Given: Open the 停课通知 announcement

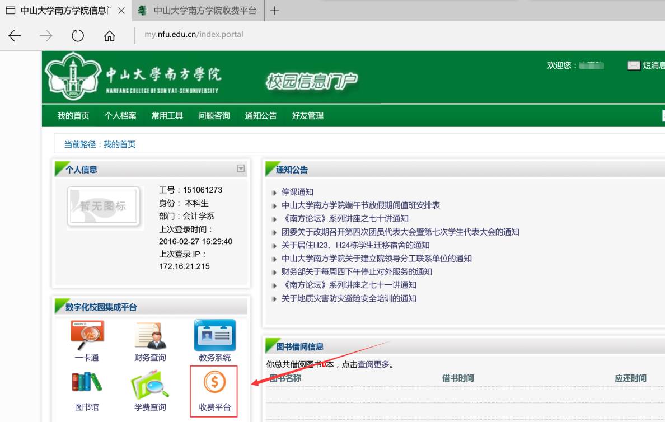Looking at the screenshot, I should 298,192.
